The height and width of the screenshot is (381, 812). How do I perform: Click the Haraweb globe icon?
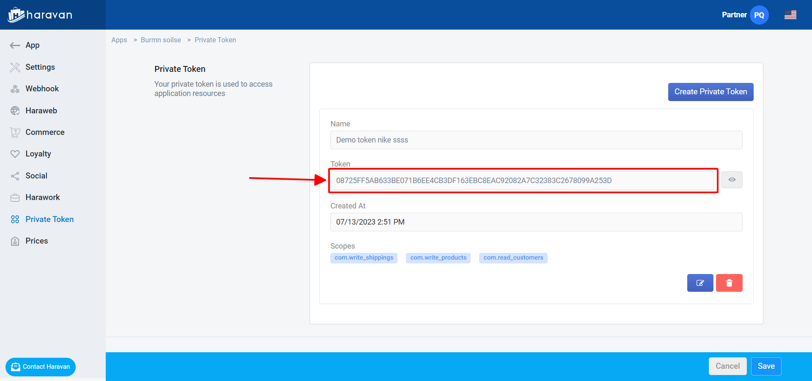pyautogui.click(x=15, y=111)
